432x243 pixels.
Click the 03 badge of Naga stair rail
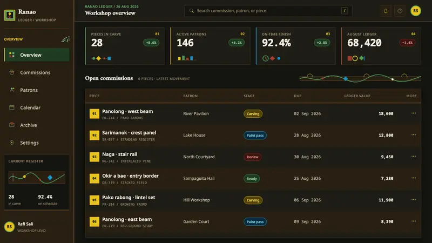pyautogui.click(x=94, y=157)
